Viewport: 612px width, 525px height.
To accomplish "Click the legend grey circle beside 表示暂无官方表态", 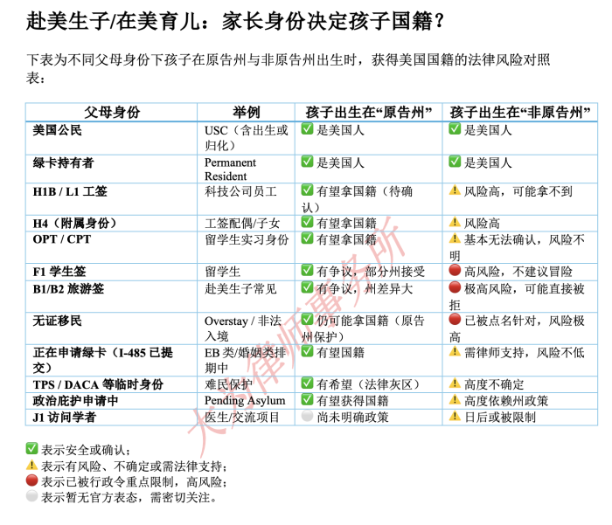I will (x=32, y=496).
